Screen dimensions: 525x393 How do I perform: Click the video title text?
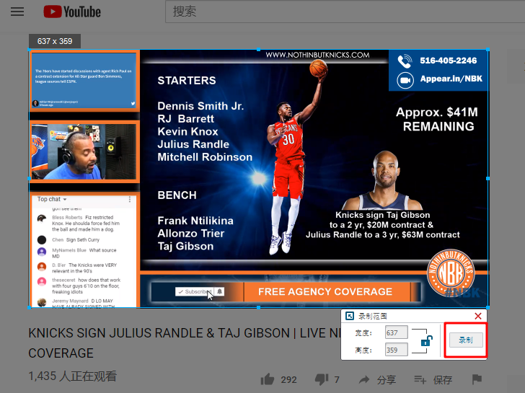coord(185,343)
